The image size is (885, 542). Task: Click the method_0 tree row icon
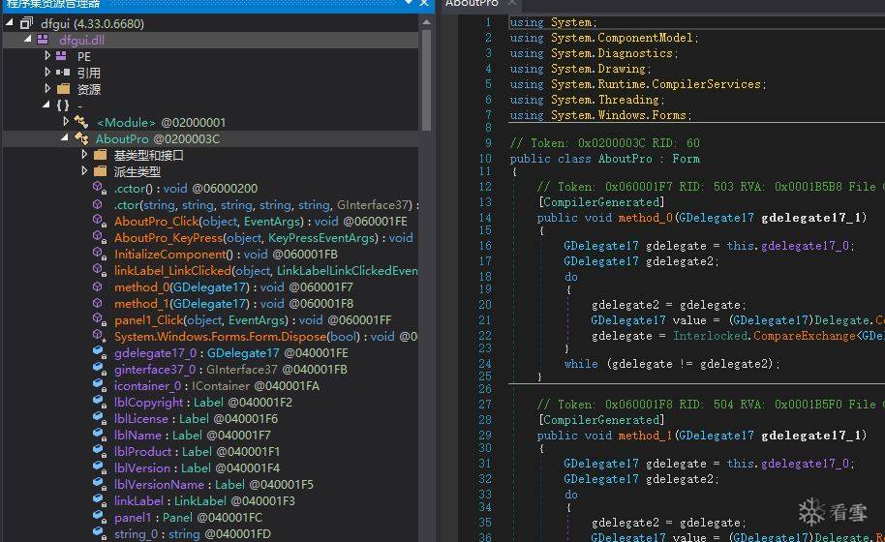coord(98,286)
